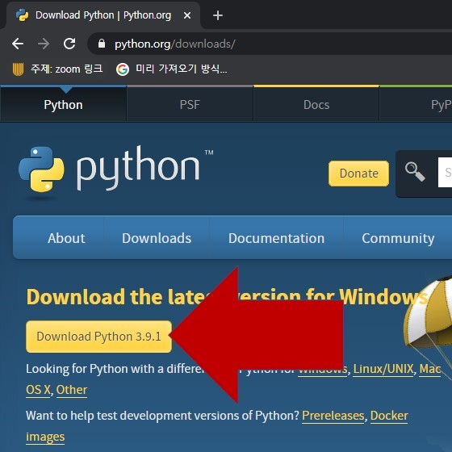Click the python.org/downloads/ address bar
The image size is (452, 452).
pos(270,44)
